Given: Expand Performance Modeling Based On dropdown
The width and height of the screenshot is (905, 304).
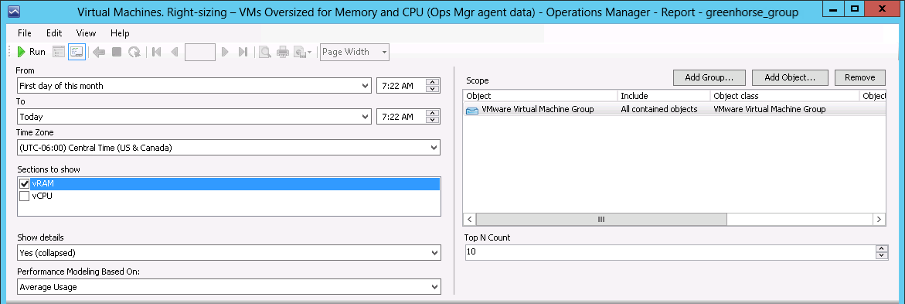Looking at the screenshot, I should pos(229,287).
